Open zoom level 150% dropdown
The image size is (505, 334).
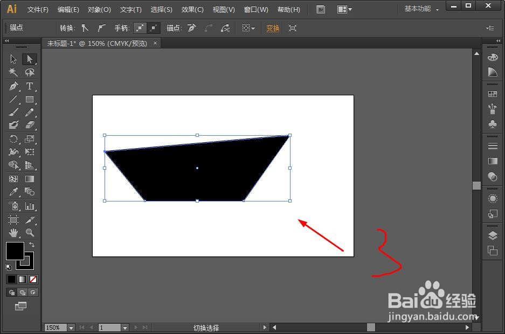71,328
